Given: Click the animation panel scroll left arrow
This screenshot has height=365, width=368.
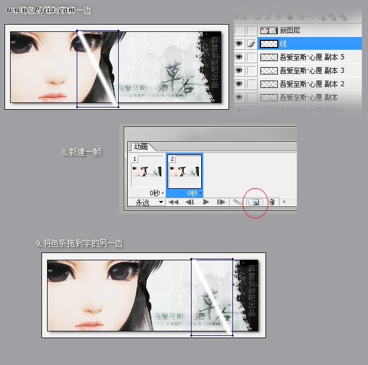Looking at the screenshot, I should (x=284, y=202).
